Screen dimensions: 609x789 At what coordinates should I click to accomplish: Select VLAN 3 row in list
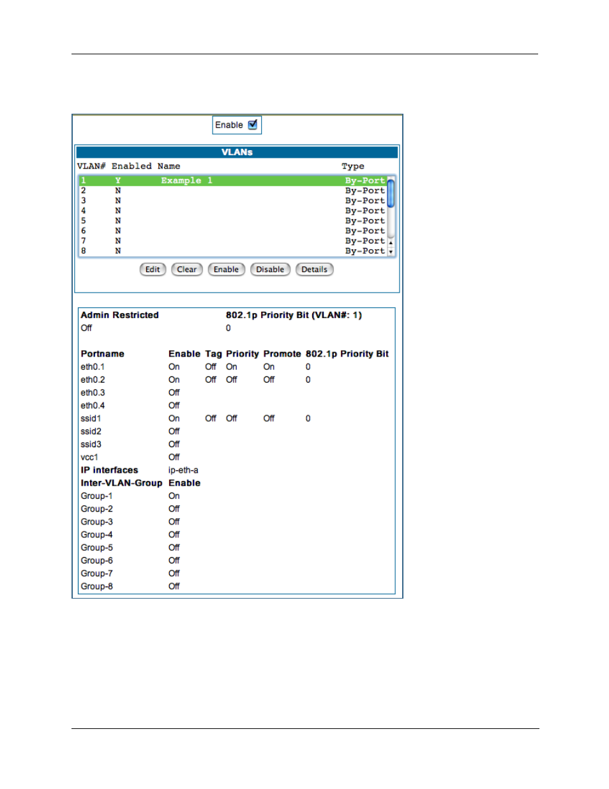tap(233, 201)
